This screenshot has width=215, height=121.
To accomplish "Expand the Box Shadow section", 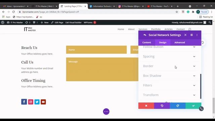I will (x=169, y=76).
